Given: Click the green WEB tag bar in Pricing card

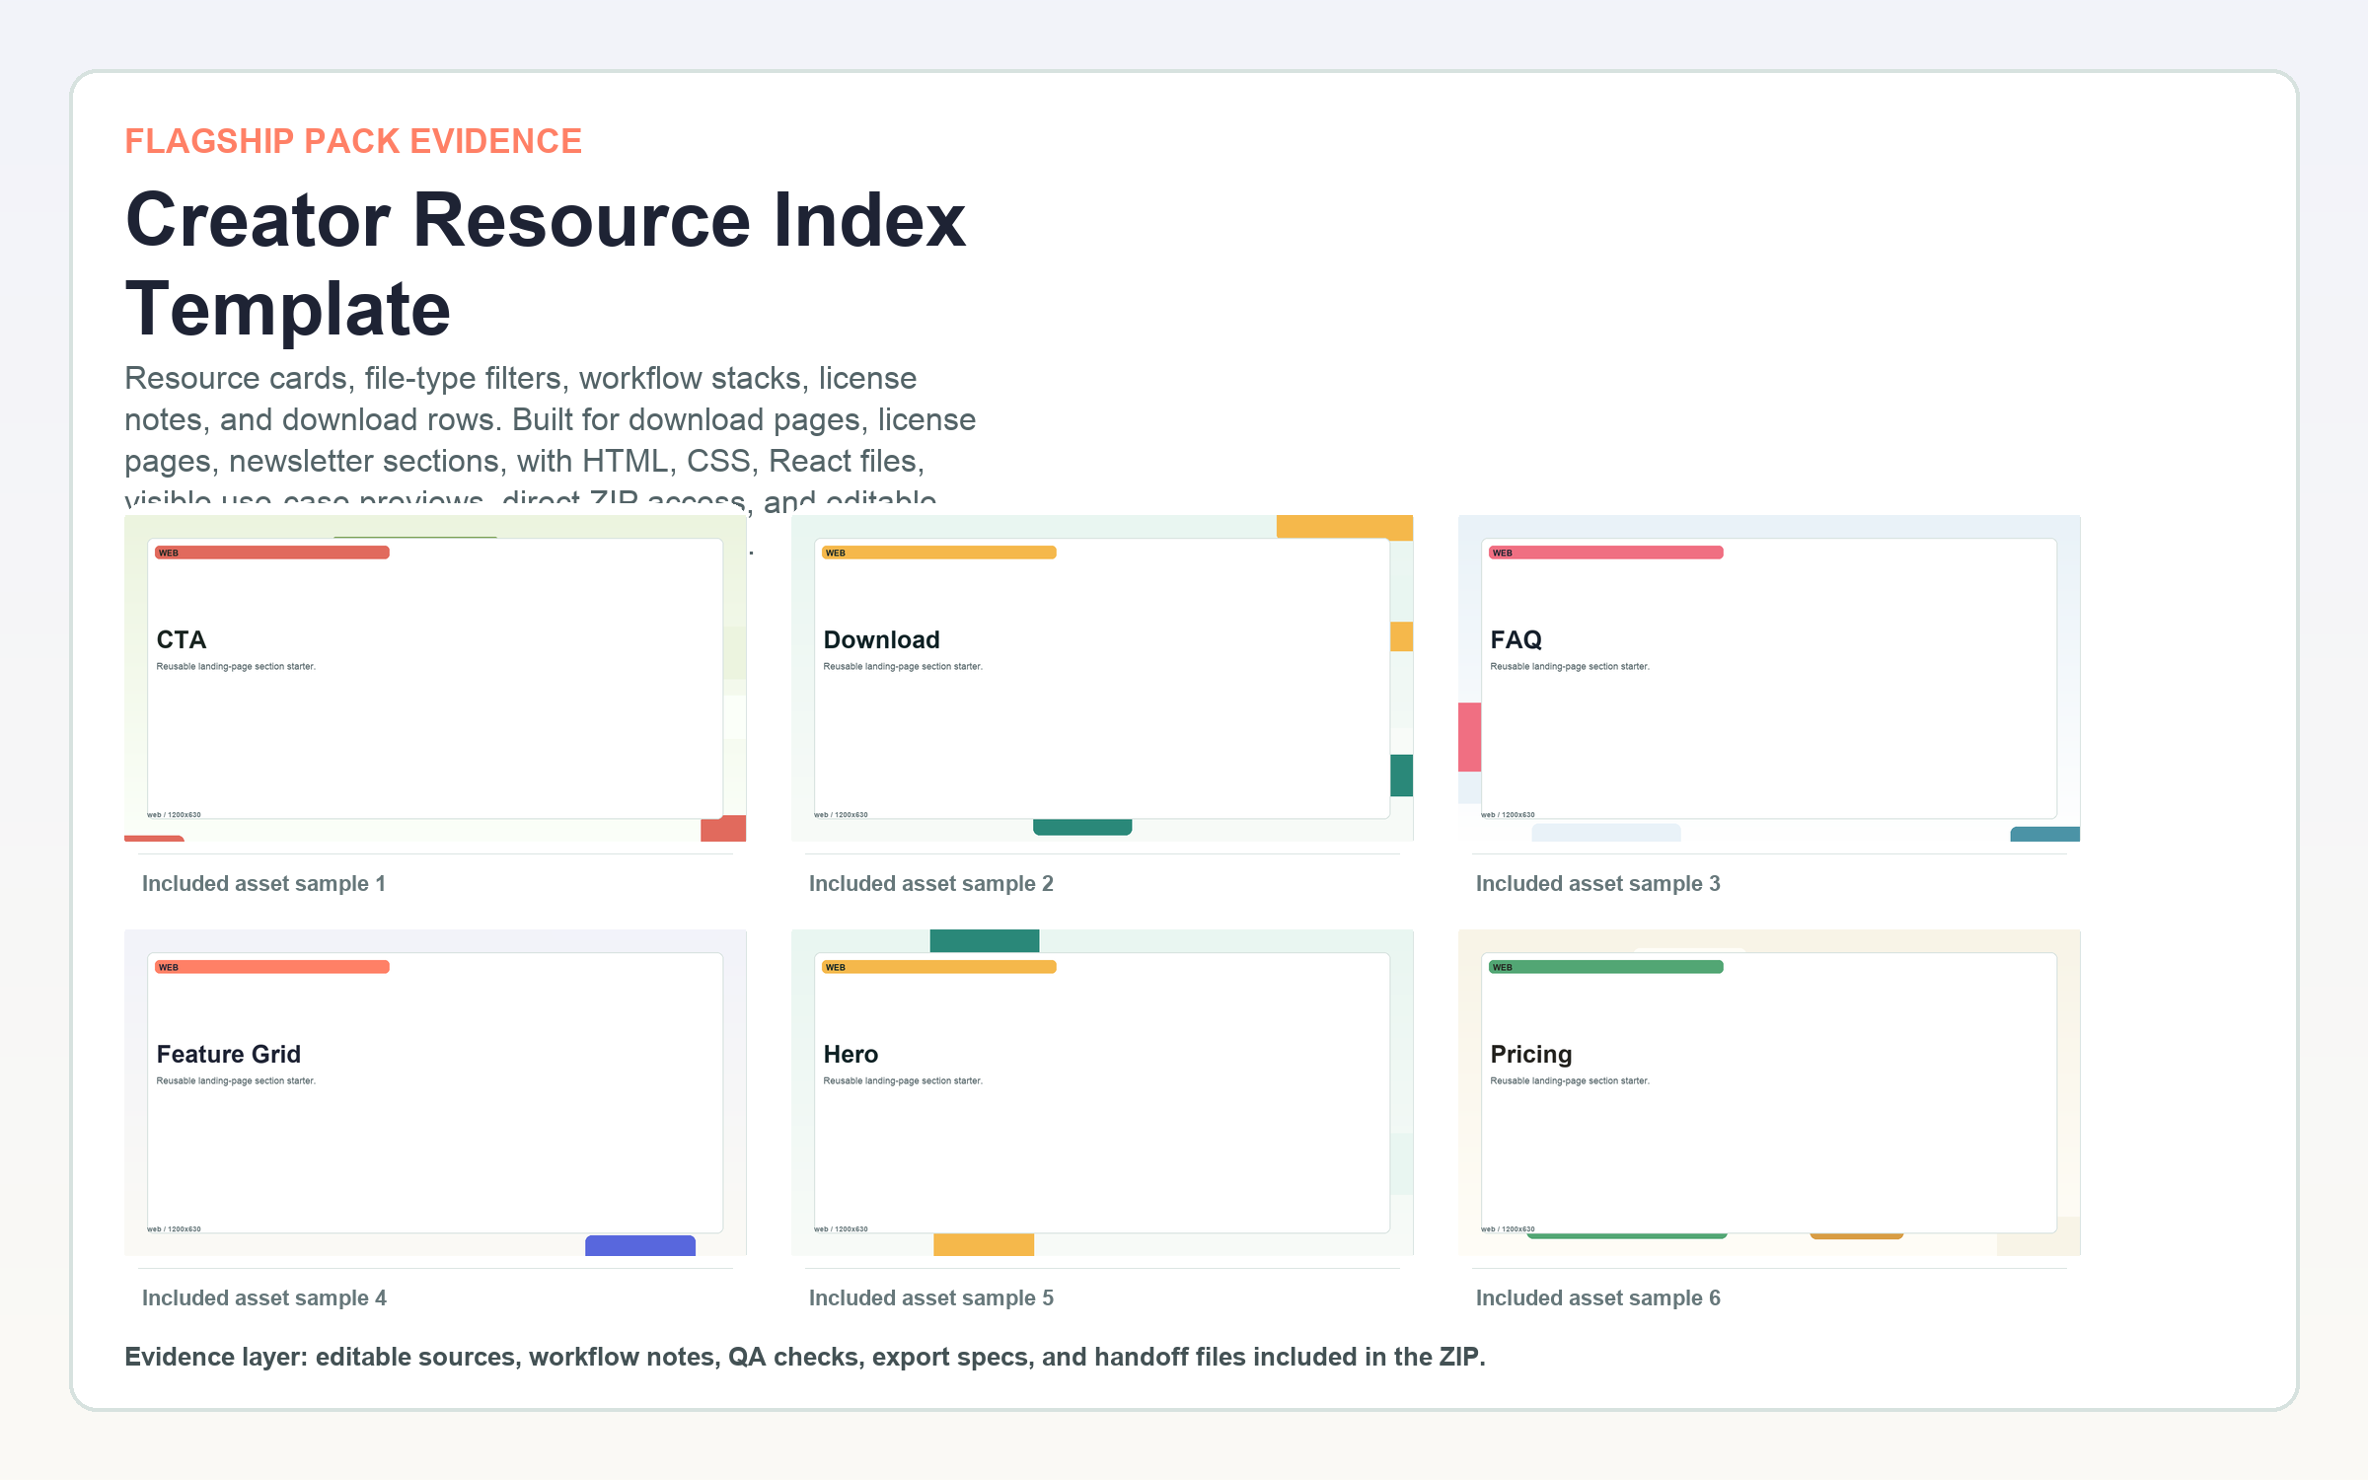Looking at the screenshot, I should 1606,967.
